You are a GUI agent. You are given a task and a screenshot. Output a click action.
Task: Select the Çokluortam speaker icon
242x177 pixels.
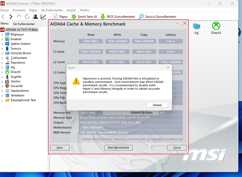7,58
